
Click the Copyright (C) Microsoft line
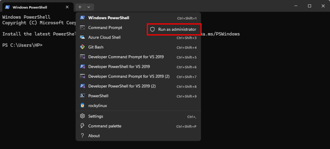(39, 23)
